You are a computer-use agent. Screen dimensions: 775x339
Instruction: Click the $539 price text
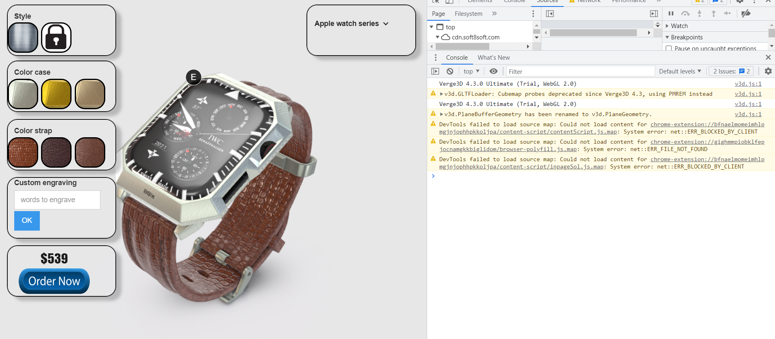(x=54, y=259)
